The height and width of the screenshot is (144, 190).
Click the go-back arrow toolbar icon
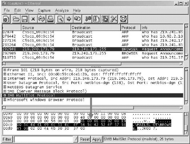(78, 19)
